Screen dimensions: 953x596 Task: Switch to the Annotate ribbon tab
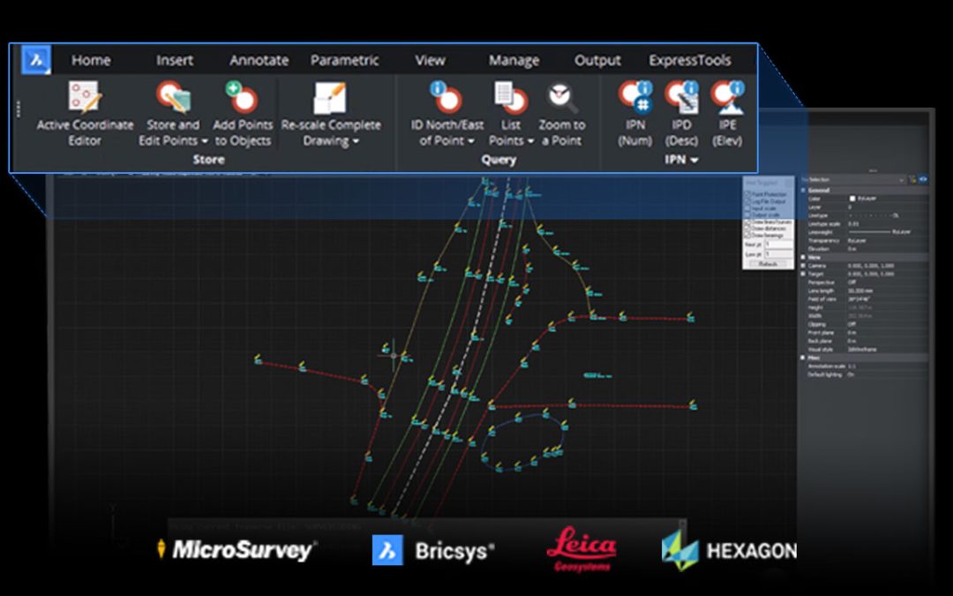point(259,60)
